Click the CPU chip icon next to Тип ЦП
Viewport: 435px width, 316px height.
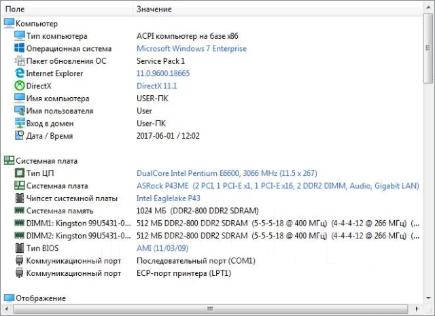(19, 173)
